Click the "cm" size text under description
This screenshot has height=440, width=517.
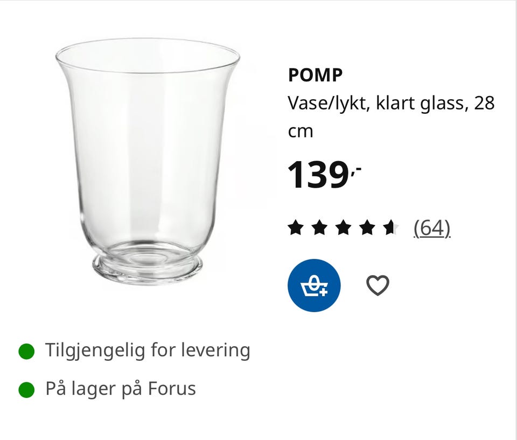[x=301, y=131]
